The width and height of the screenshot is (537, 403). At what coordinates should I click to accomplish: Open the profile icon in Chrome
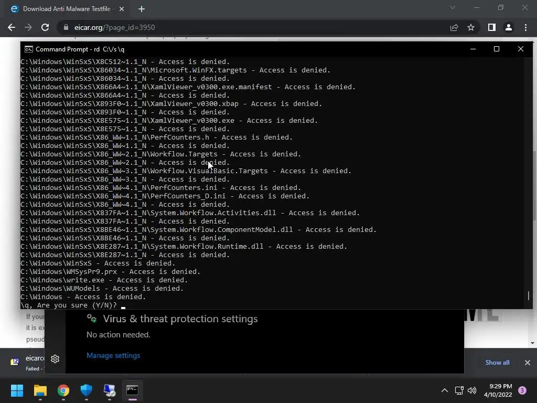click(x=509, y=27)
